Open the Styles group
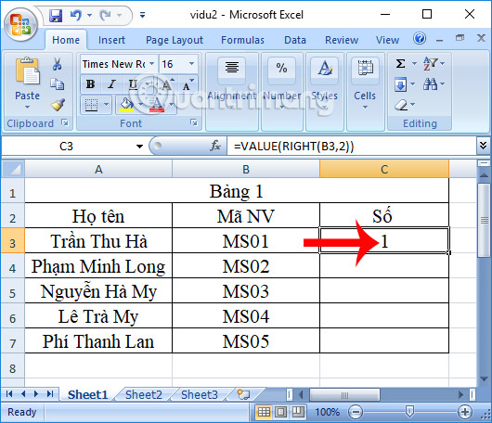Image resolution: width=492 pixels, height=423 pixels. coord(325,92)
